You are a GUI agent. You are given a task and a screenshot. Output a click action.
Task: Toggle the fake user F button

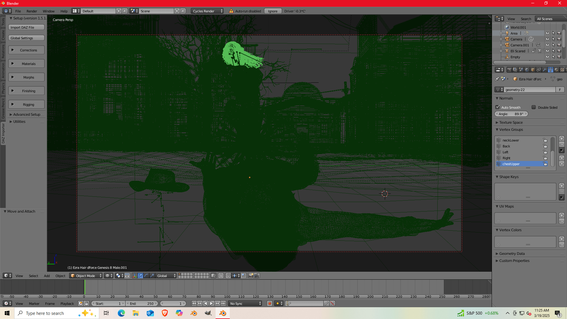point(560,89)
